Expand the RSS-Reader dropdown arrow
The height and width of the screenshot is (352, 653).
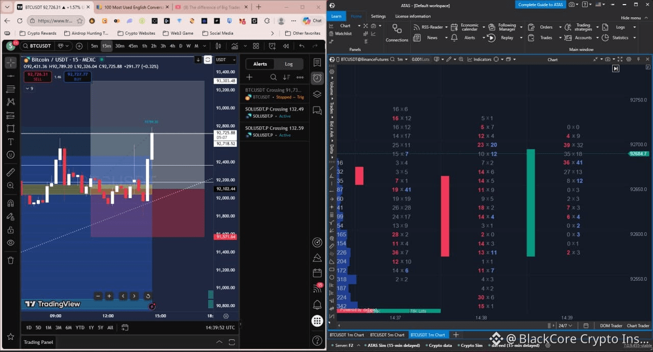tap(446, 27)
